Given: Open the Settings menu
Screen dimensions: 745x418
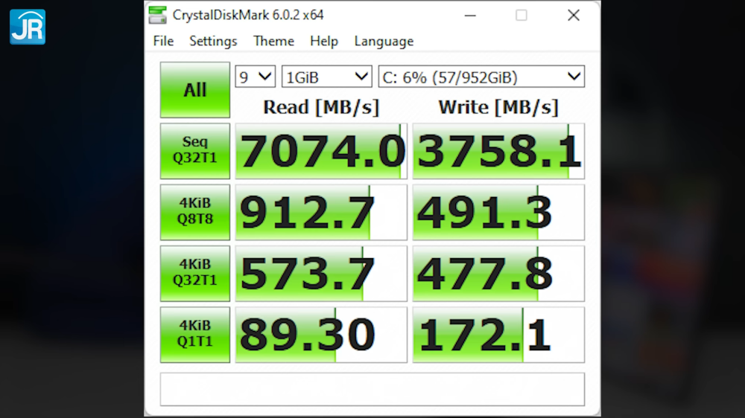Looking at the screenshot, I should 213,41.
